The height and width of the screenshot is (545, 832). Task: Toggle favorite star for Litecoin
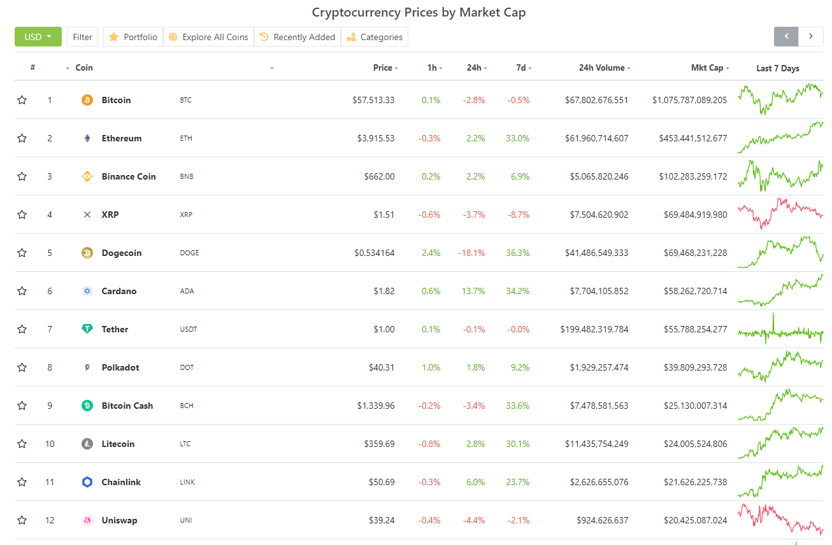(22, 444)
